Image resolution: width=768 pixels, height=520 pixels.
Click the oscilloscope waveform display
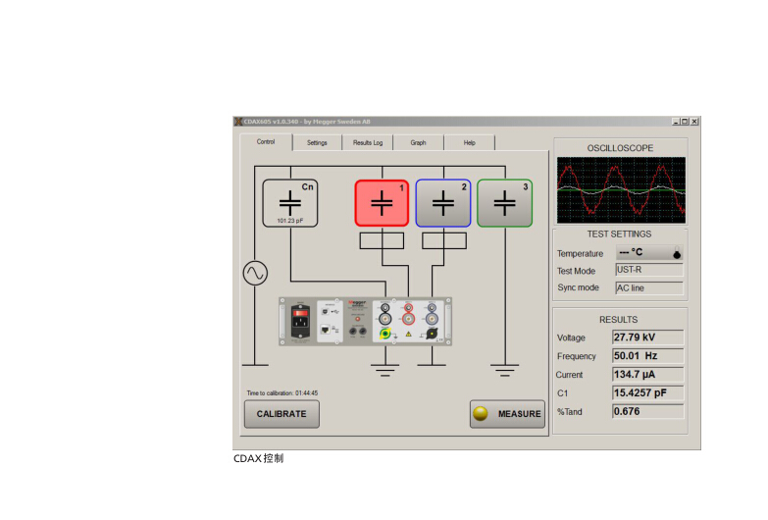pos(621,190)
